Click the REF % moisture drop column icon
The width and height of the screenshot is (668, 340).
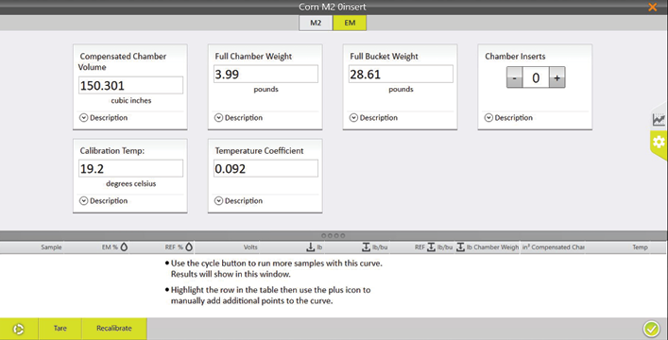(189, 246)
